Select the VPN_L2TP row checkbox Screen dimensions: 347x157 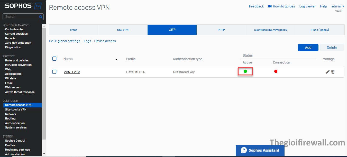click(54, 72)
